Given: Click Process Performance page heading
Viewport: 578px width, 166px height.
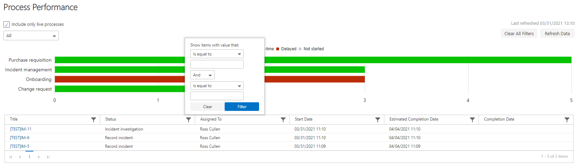Looking at the screenshot, I should pyautogui.click(x=40, y=7).
